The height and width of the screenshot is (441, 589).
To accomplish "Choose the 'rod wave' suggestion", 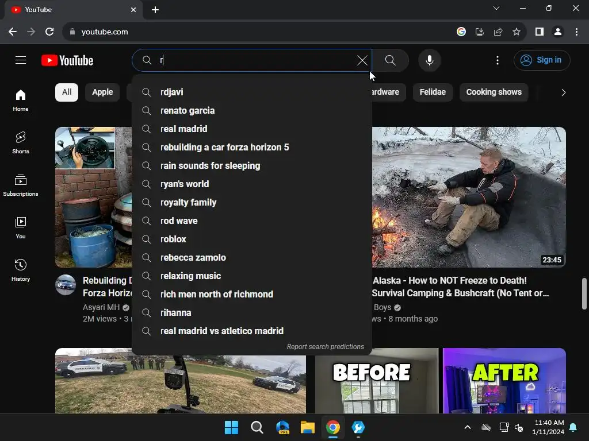I will click(x=252, y=221).
